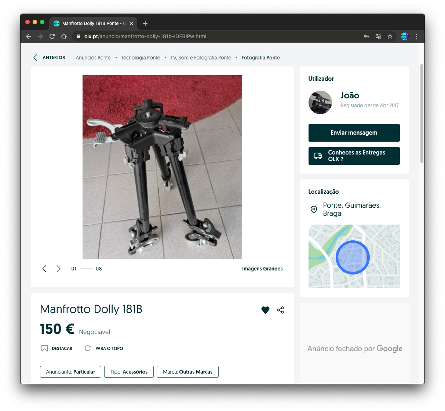Click the Negociável label
The width and height of the screenshot is (445, 411).
tap(94, 332)
